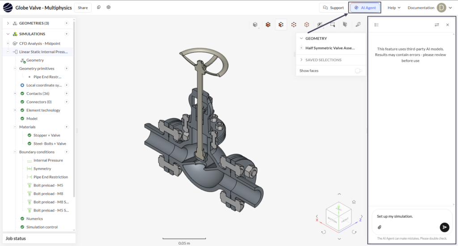The width and height of the screenshot is (458, 246).
Task: Select Element technology item
Action: (43, 110)
